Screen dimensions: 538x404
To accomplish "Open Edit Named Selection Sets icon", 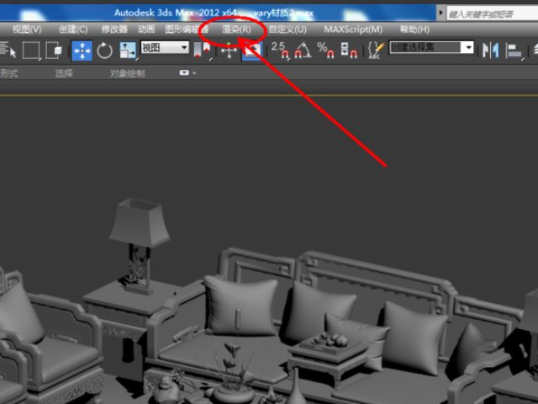I will [376, 50].
